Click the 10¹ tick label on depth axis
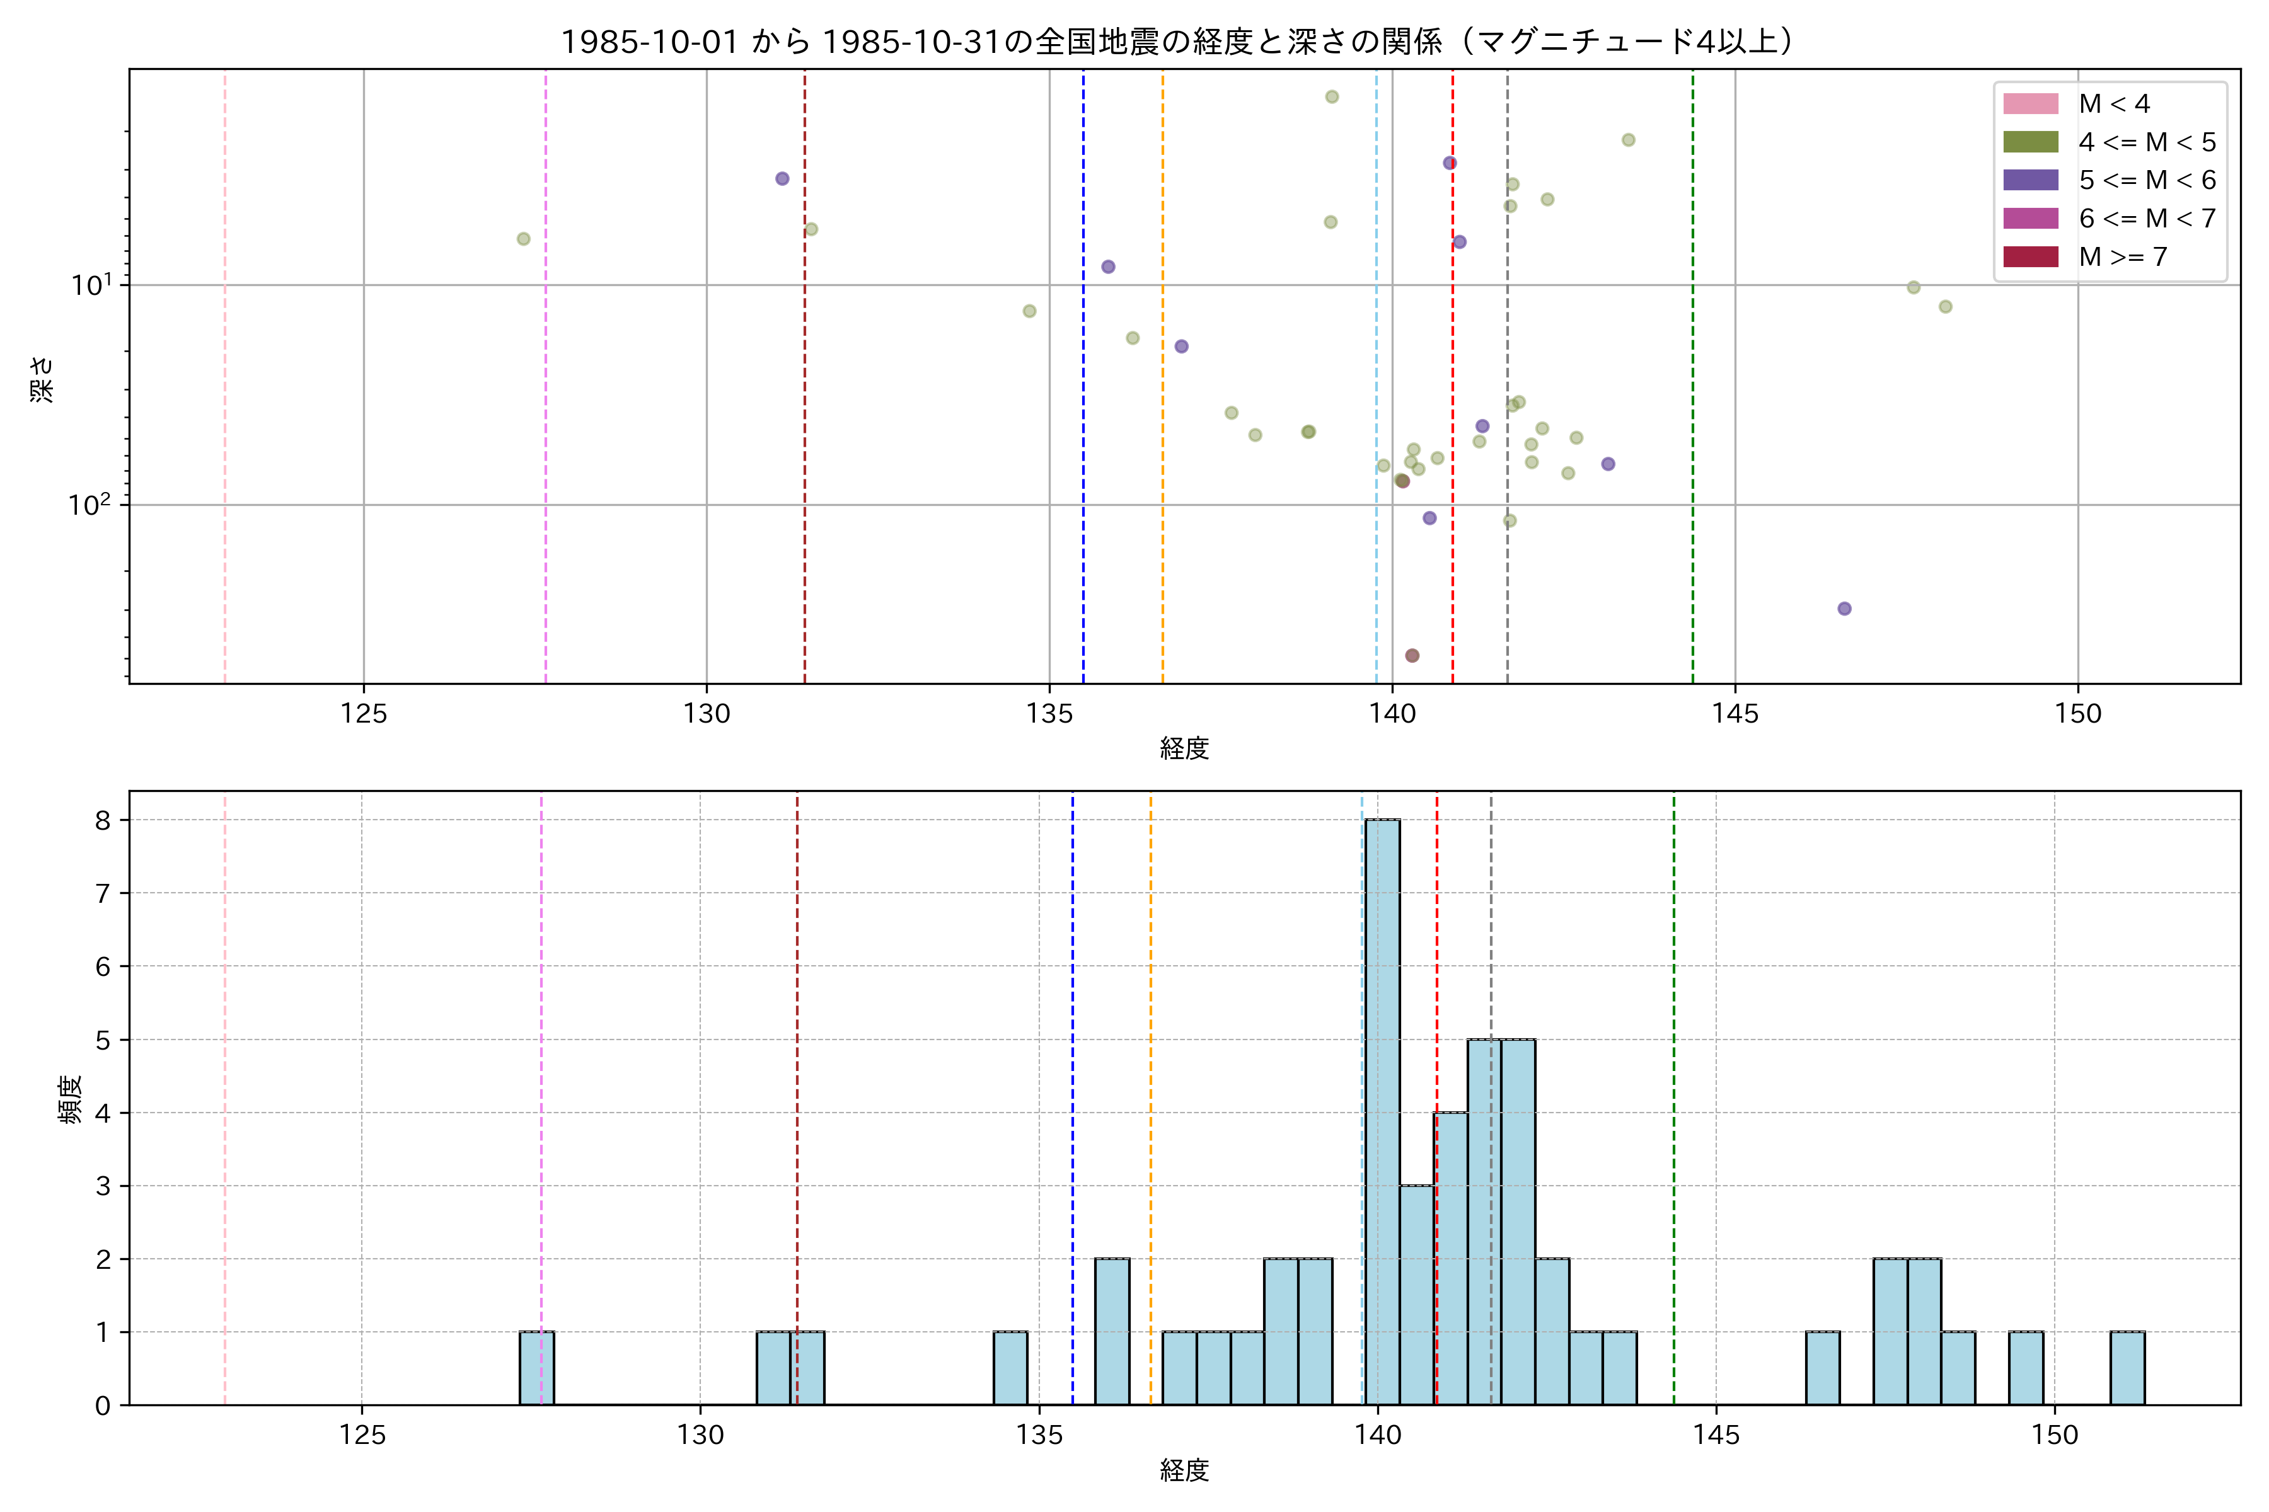The height and width of the screenshot is (1512, 2269). tap(91, 285)
